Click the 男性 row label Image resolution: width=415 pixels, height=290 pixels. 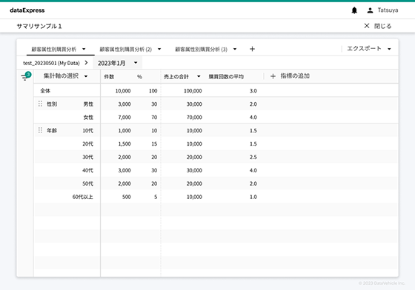pyautogui.click(x=88, y=104)
